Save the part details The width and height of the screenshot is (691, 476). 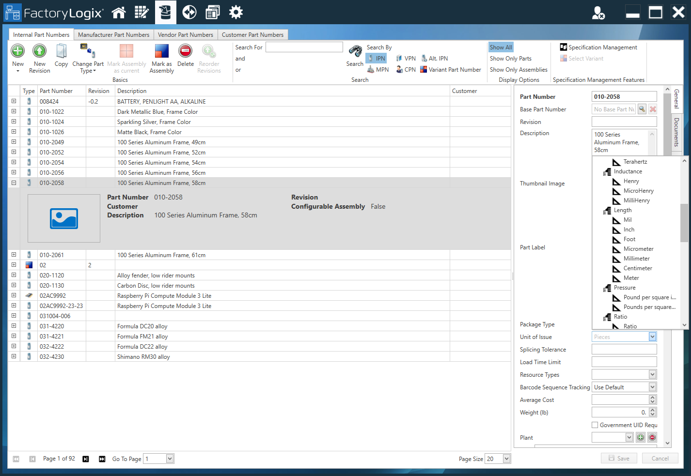tap(619, 458)
